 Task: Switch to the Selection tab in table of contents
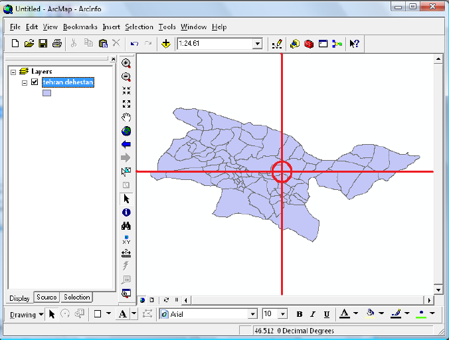(x=77, y=297)
